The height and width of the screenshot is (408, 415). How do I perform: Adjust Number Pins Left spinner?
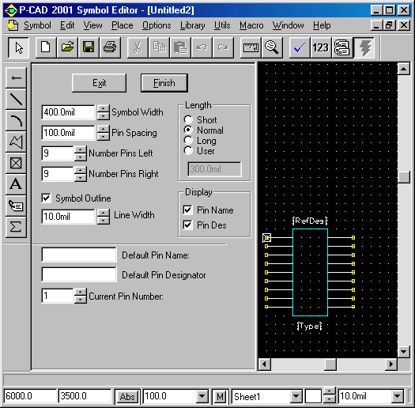pyautogui.click(x=80, y=153)
